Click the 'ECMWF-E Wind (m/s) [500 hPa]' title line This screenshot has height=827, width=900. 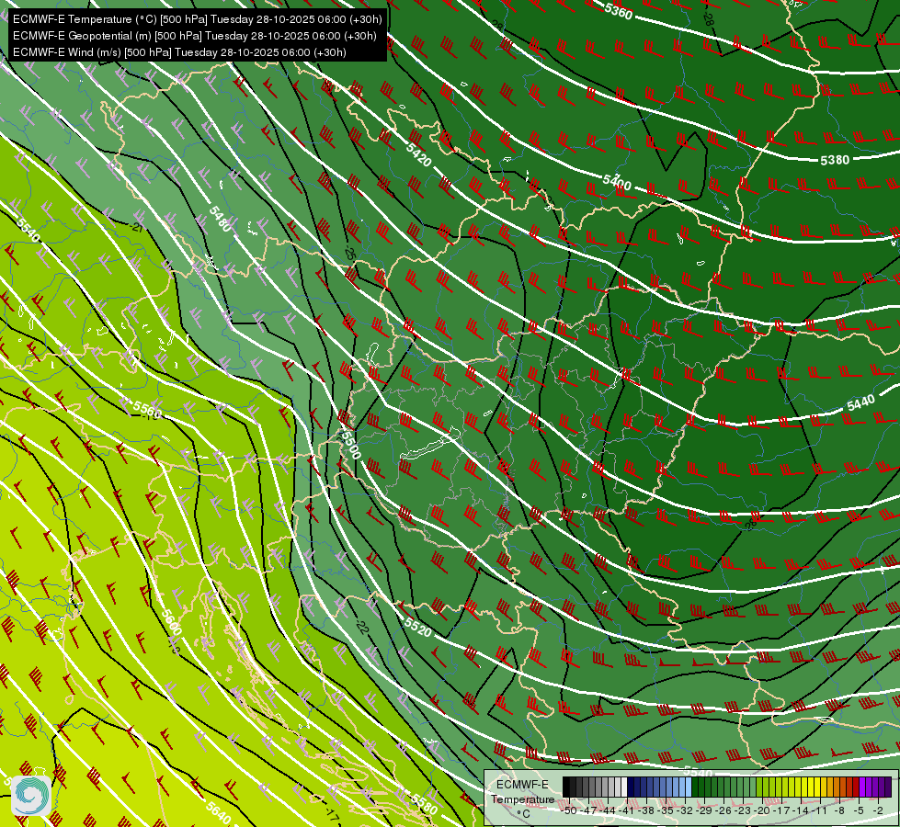(179, 52)
